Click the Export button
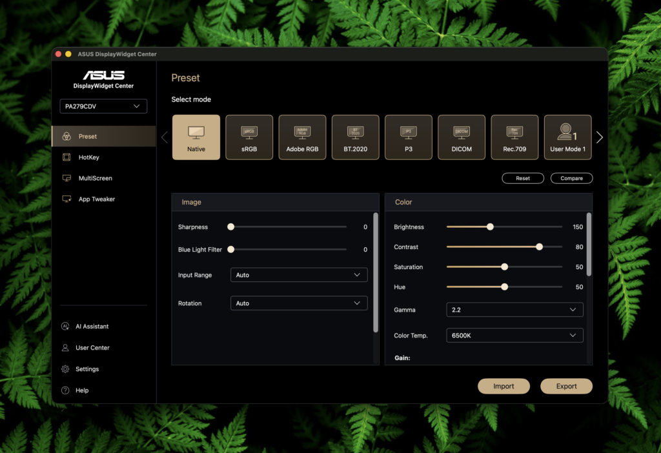 [x=566, y=386]
